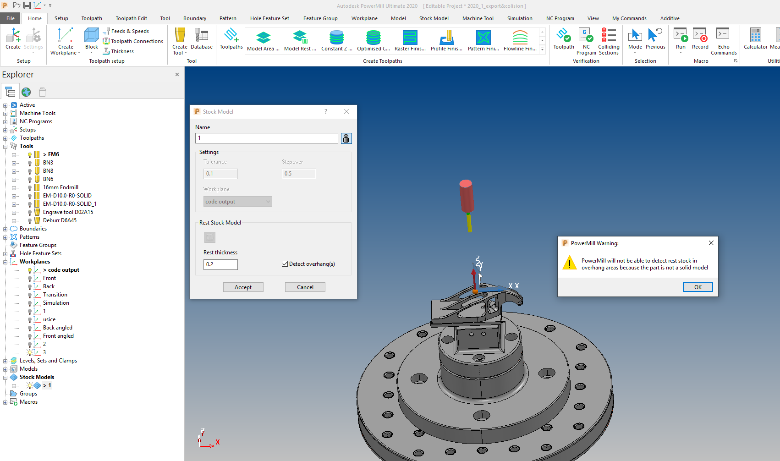Dismiss the PowerMill Warning with OK

point(698,287)
